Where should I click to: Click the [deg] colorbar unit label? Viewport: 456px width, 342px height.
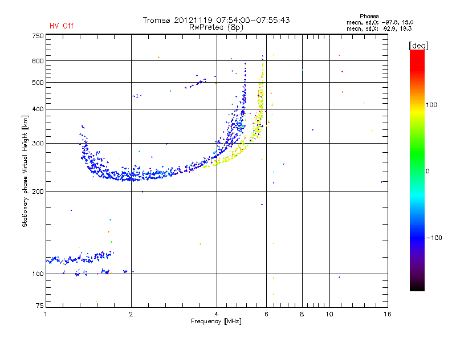point(418,45)
